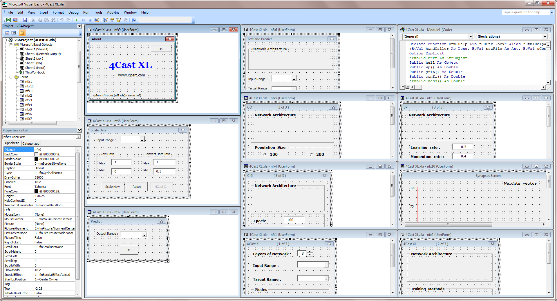Click the View Code icon in the Project panel
The width and height of the screenshot is (557, 301).
click(x=7, y=33)
